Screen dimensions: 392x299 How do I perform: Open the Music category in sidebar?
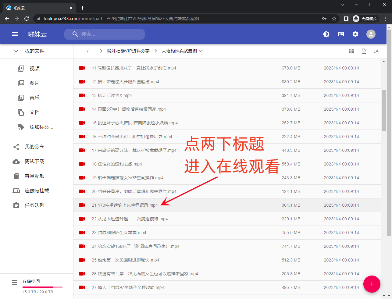coord(34,98)
